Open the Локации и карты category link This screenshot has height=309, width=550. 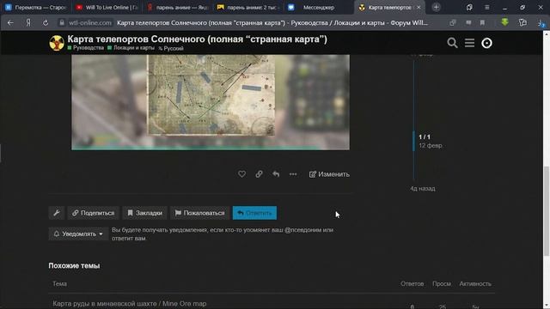coord(131,48)
